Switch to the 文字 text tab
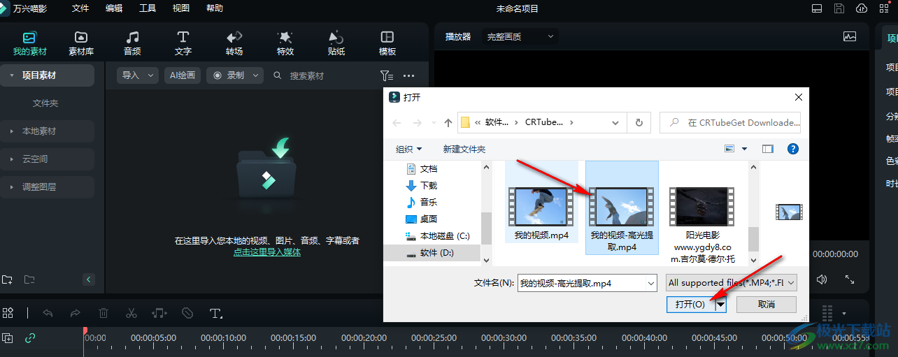The image size is (898, 357). click(183, 43)
